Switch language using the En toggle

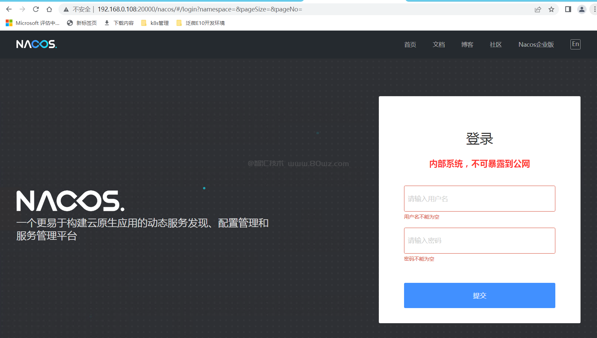point(575,44)
